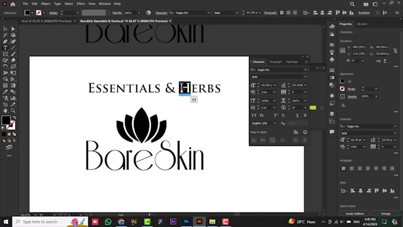Open Photoshop from taskbar
This screenshot has height=227, width=403.
point(186,222)
